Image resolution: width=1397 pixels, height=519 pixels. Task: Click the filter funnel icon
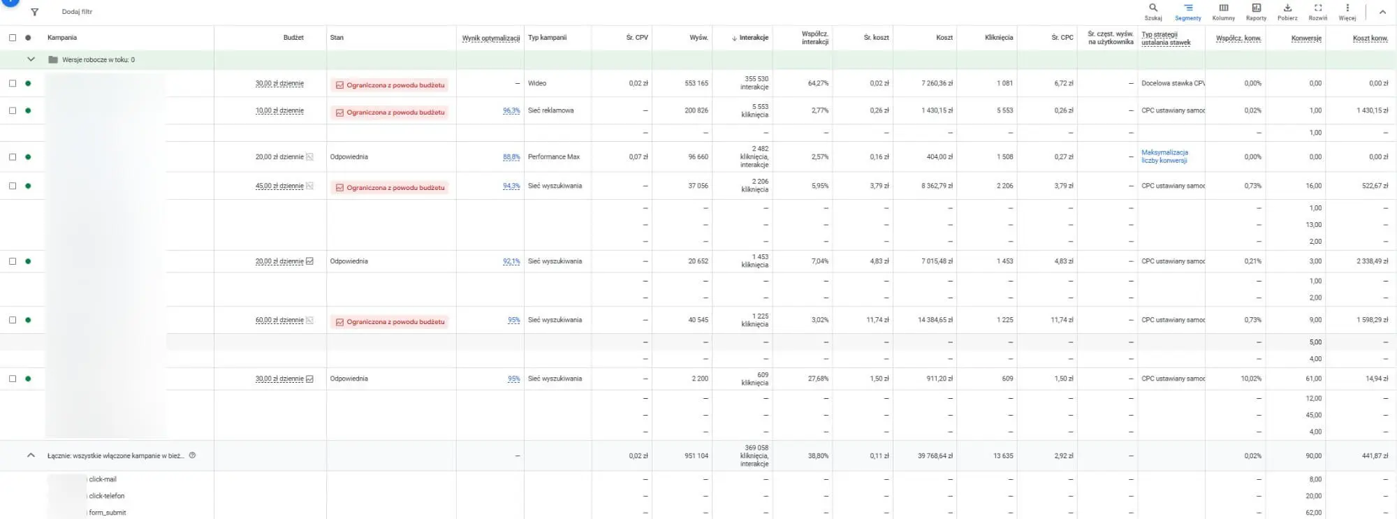coord(34,12)
